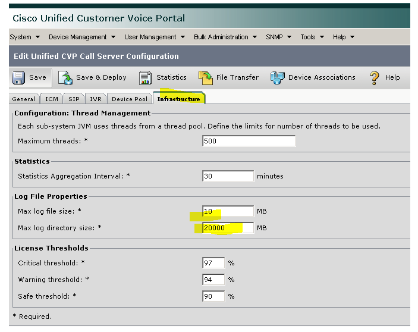This screenshot has height=332, width=418.
Task: Click 'Cisco Unified Customer Voice Portal' title
Action: point(99,18)
